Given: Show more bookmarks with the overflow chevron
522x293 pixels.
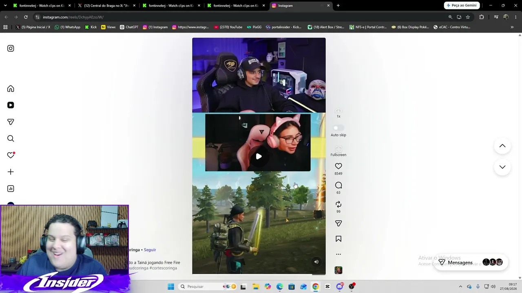Looking at the screenshot, I should [x=512, y=27].
